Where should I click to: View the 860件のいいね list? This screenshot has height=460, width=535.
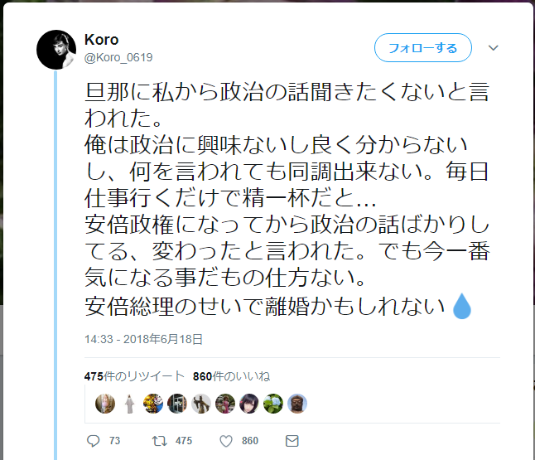pos(232,376)
